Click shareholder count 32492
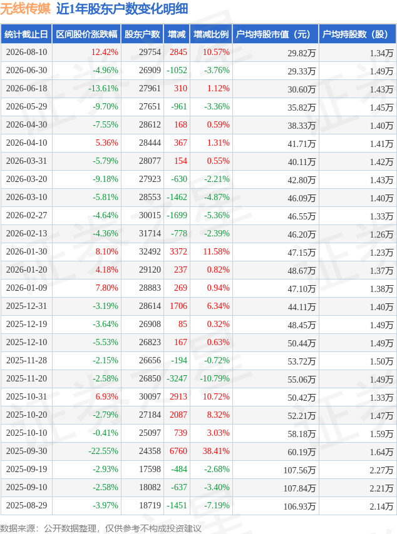This screenshot has width=397, height=534. tap(150, 251)
